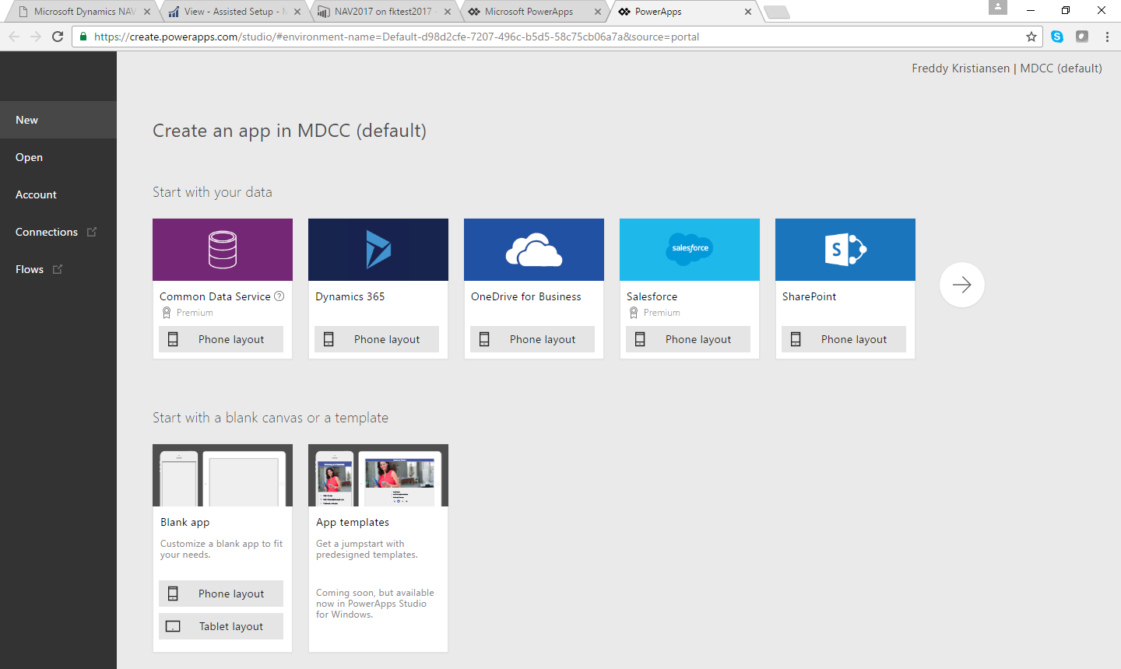The image size is (1121, 669).
Task: Click the right arrow to show more data sources
Action: [x=962, y=285]
